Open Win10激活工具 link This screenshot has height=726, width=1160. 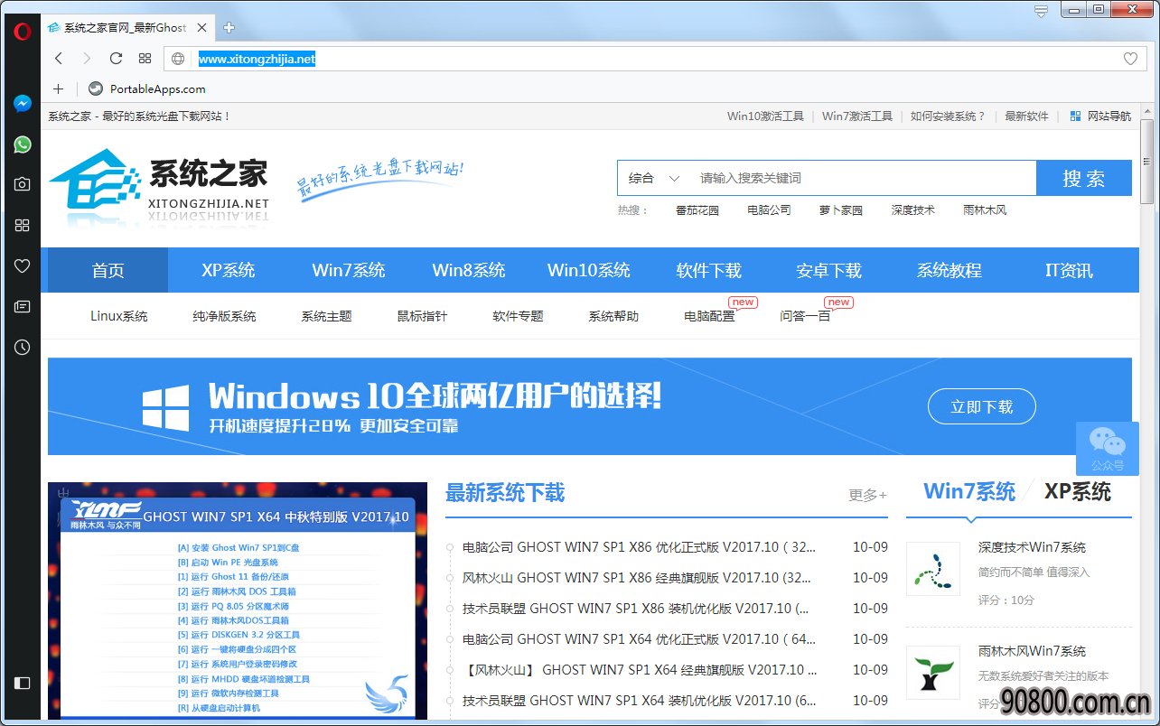(765, 116)
